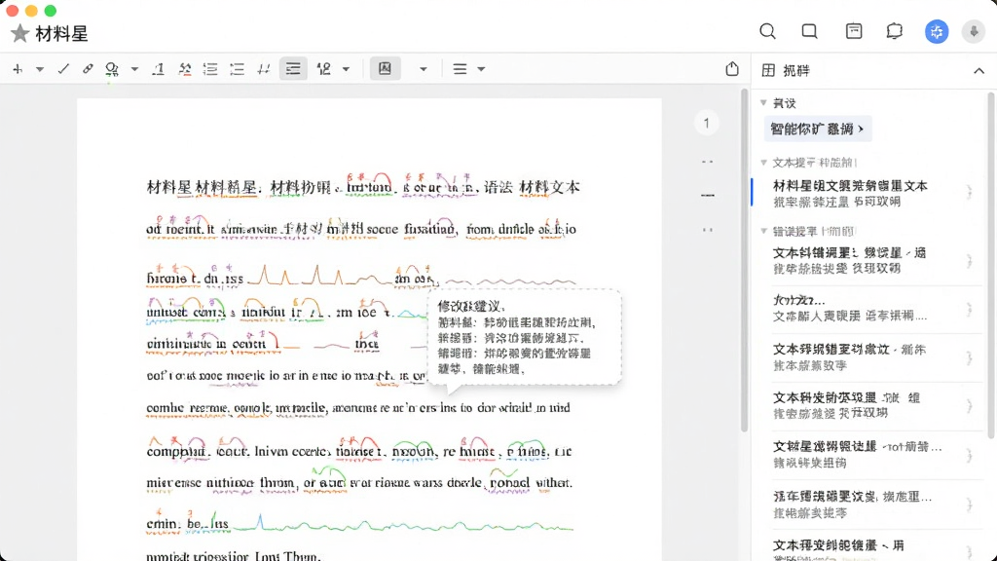Open dropdown arrow beside the hamburger icon
This screenshot has height=561, width=997.
click(481, 69)
